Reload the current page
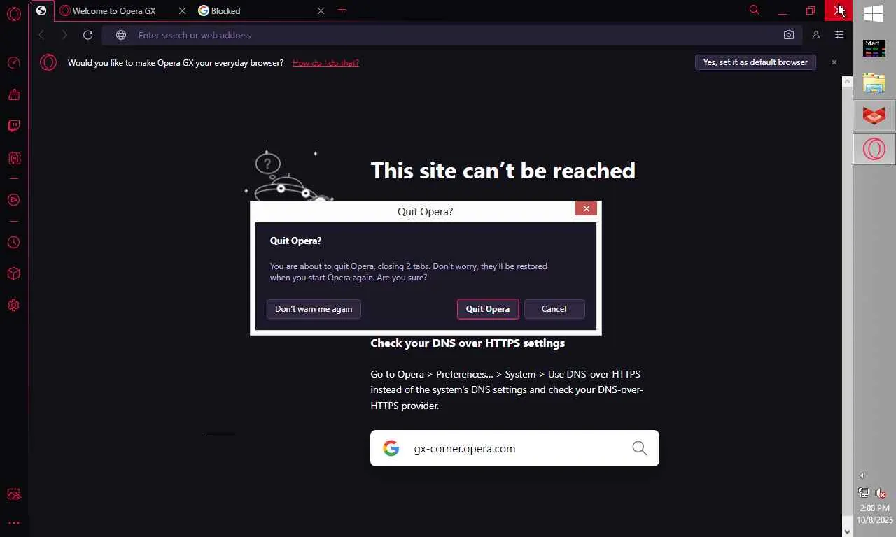The image size is (896, 537). [x=87, y=35]
